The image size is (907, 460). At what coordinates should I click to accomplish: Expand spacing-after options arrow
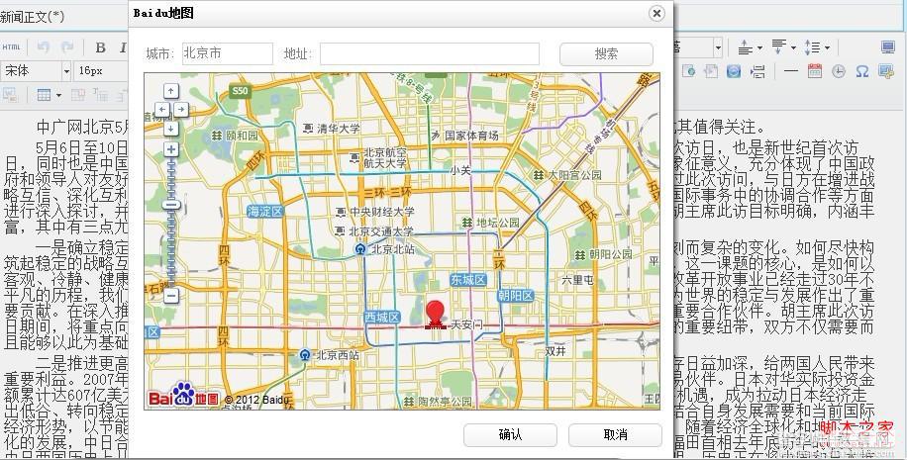(793, 47)
